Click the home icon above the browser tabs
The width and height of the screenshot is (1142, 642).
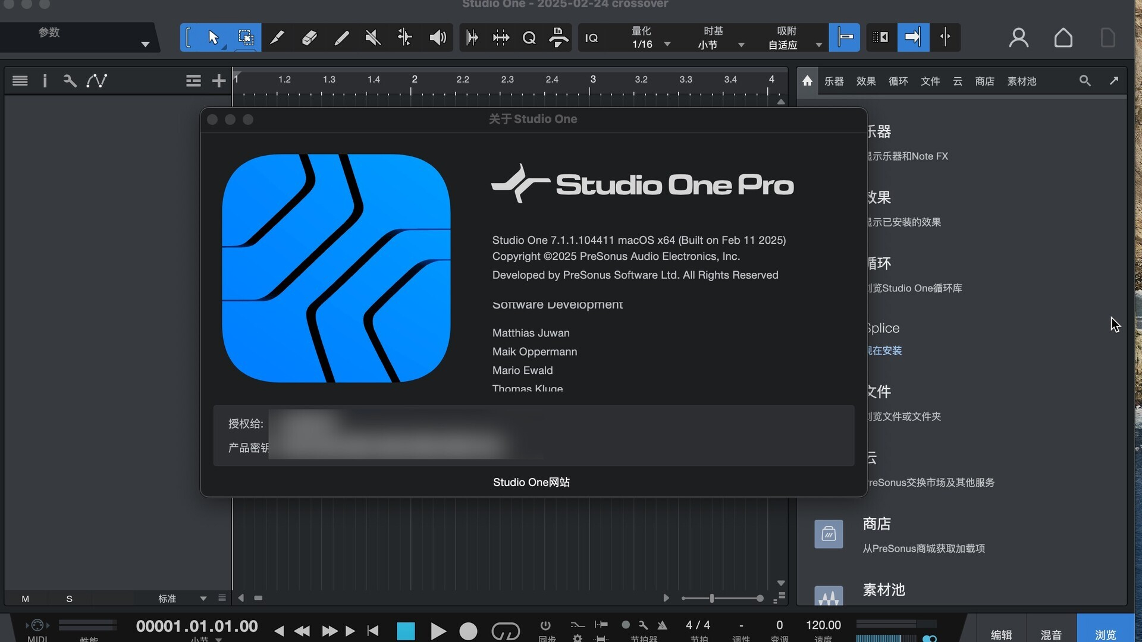coord(807,81)
